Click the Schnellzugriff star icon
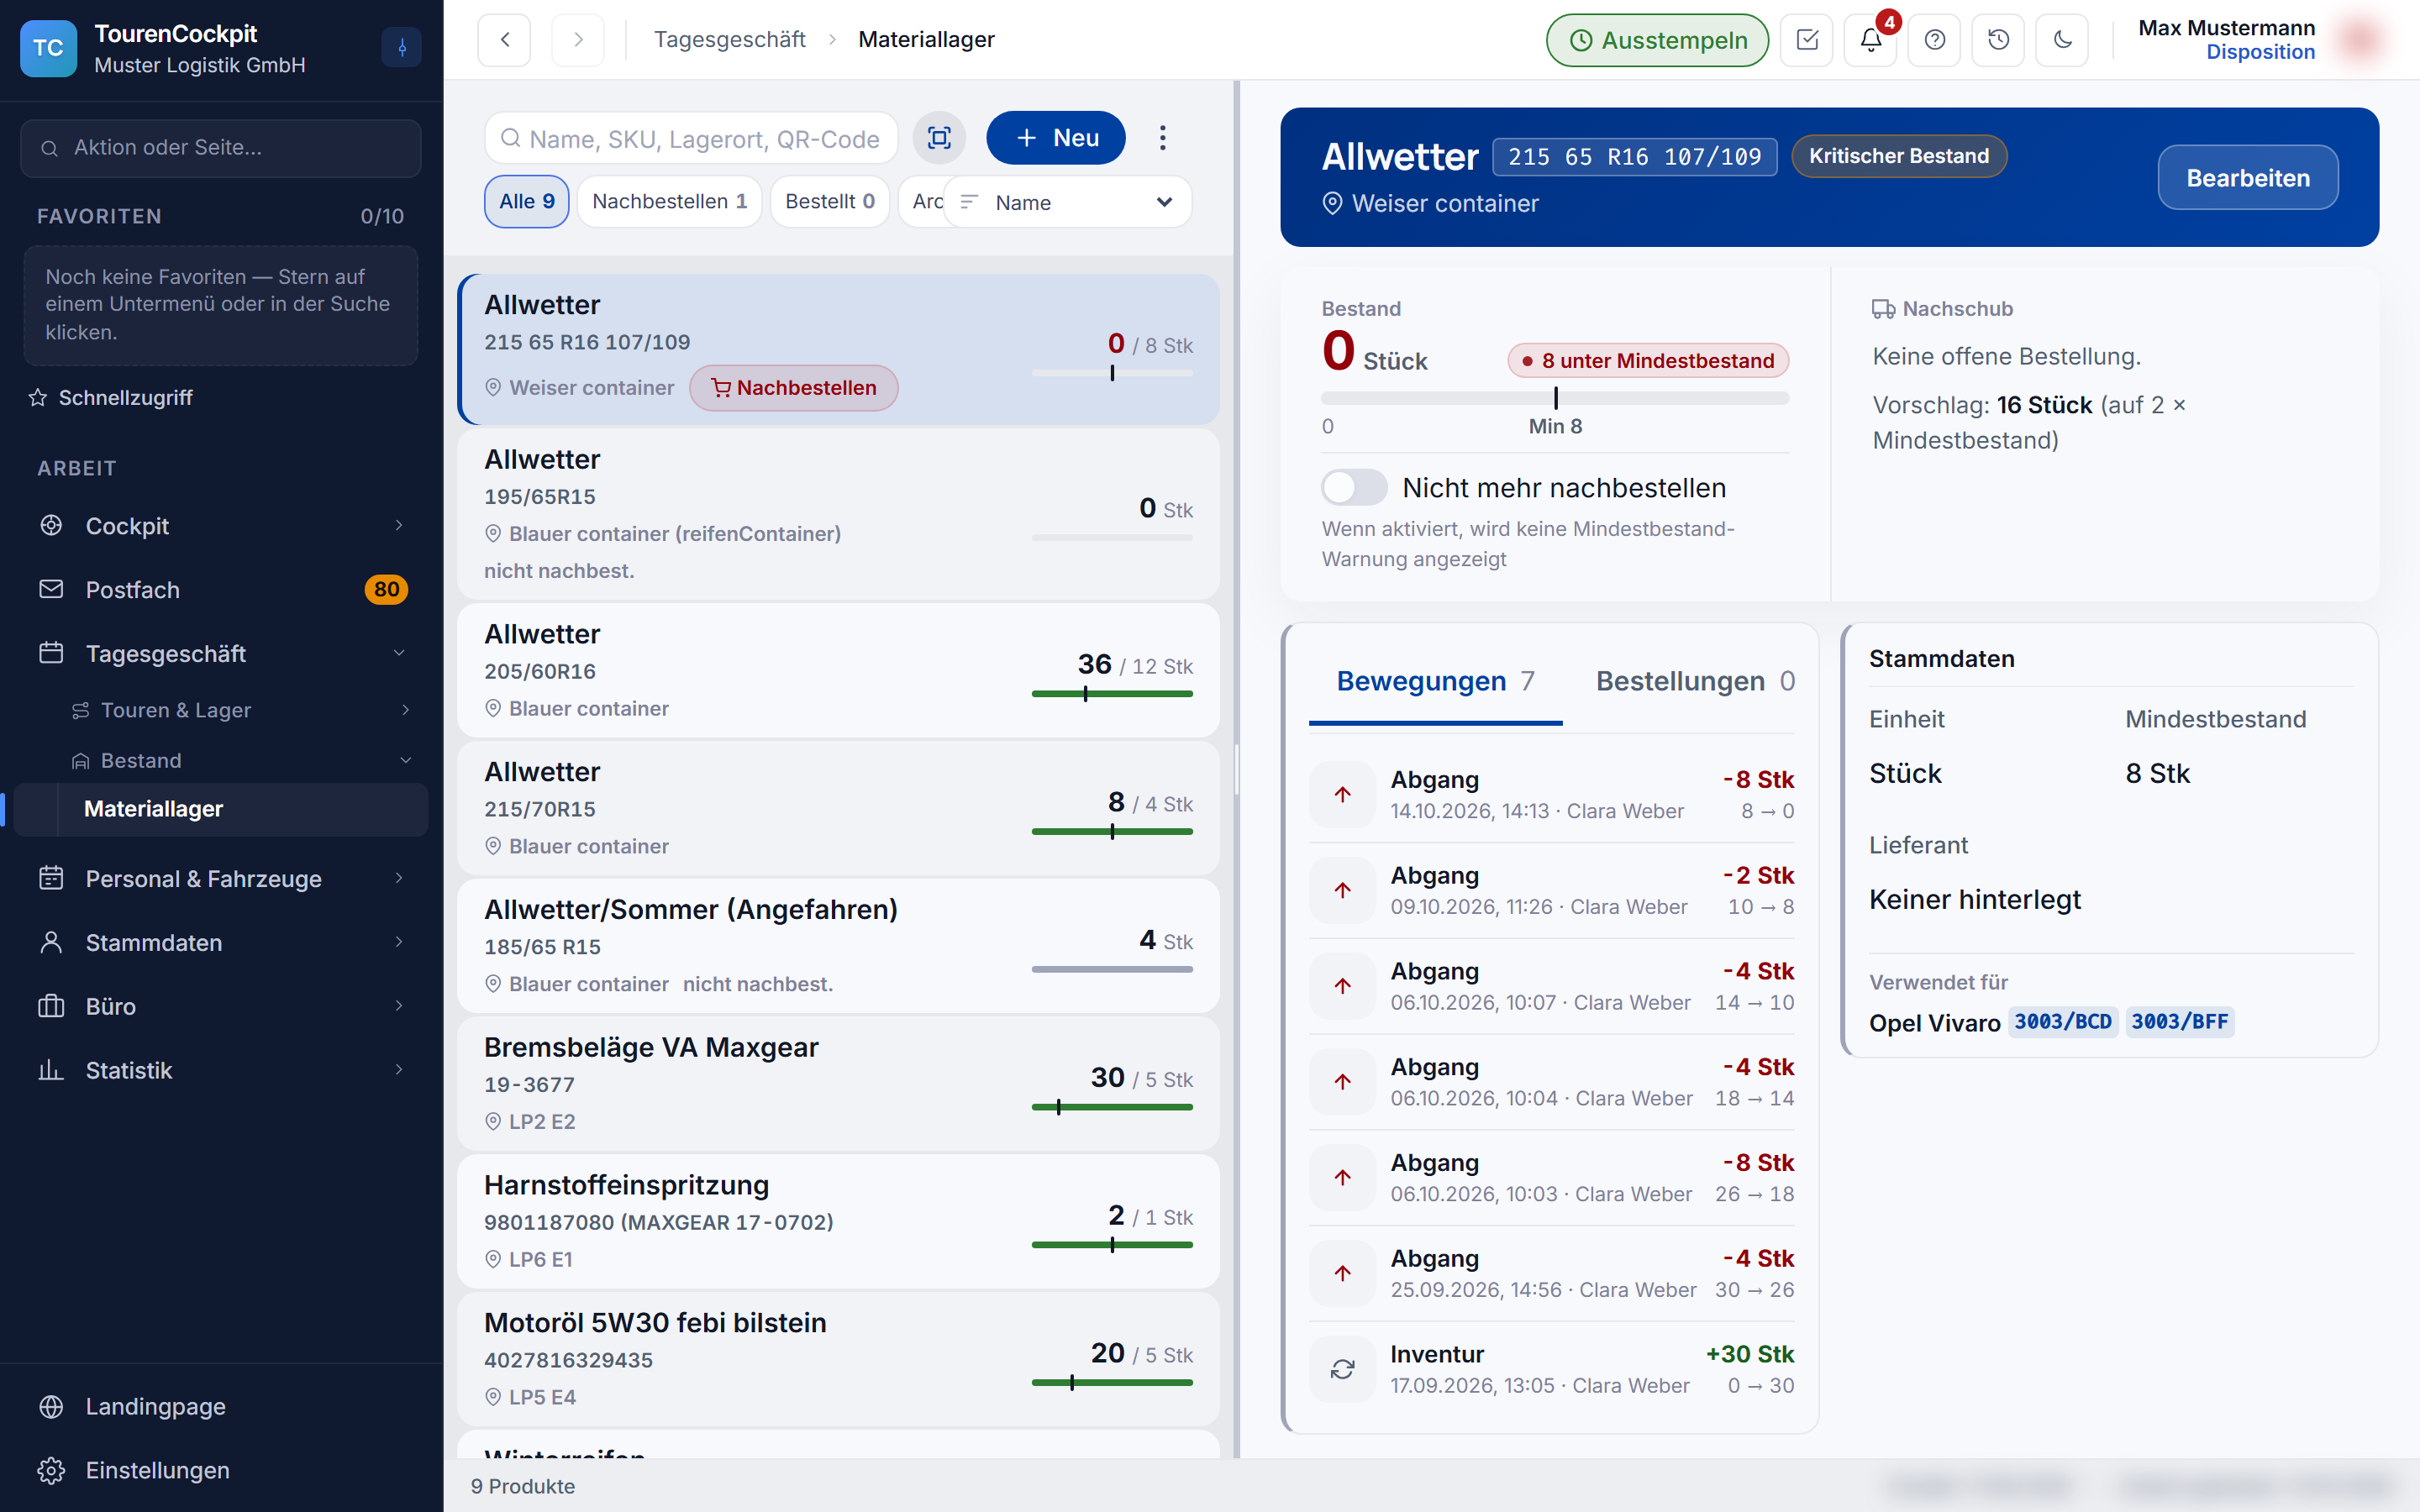Screen dimensions: 2420x1512 tap(38, 398)
